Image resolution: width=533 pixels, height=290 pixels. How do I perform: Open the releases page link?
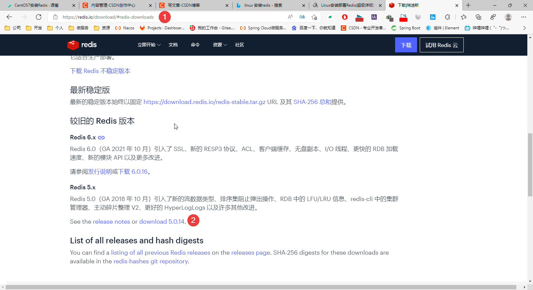click(251, 253)
